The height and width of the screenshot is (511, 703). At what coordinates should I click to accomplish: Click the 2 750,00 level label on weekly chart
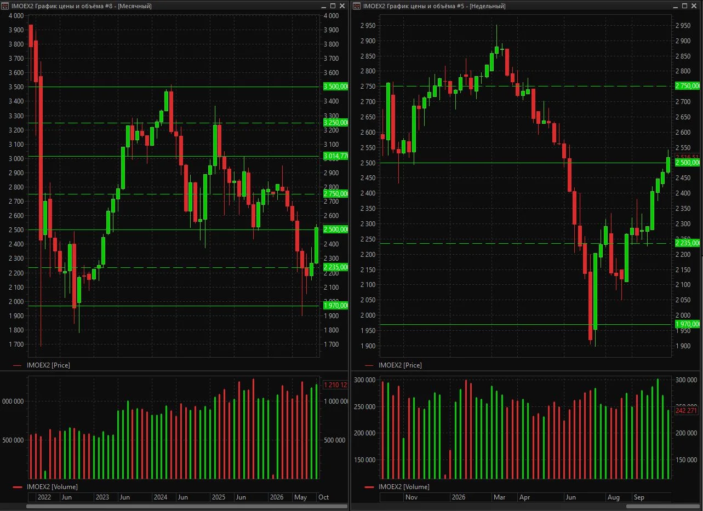688,85
